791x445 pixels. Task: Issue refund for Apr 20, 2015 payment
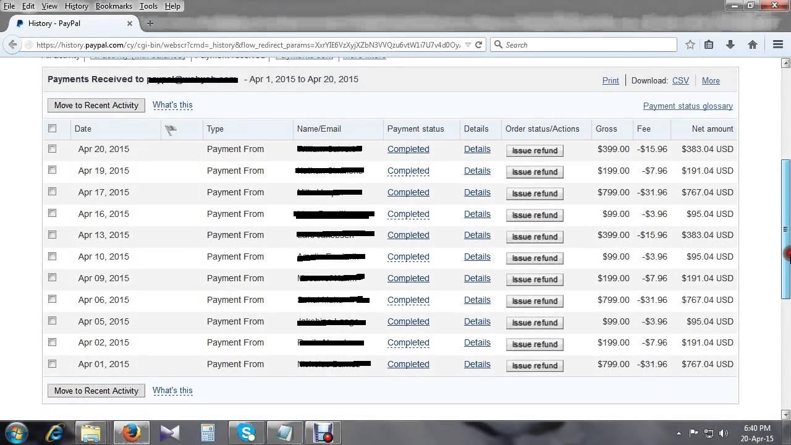[x=535, y=150]
